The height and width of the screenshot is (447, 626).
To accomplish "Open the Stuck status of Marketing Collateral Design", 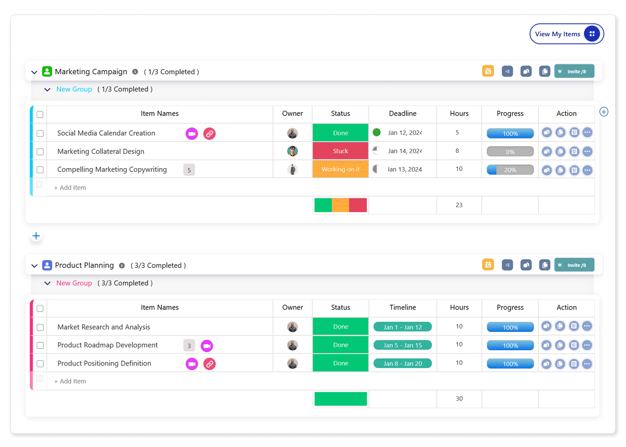I will [340, 151].
